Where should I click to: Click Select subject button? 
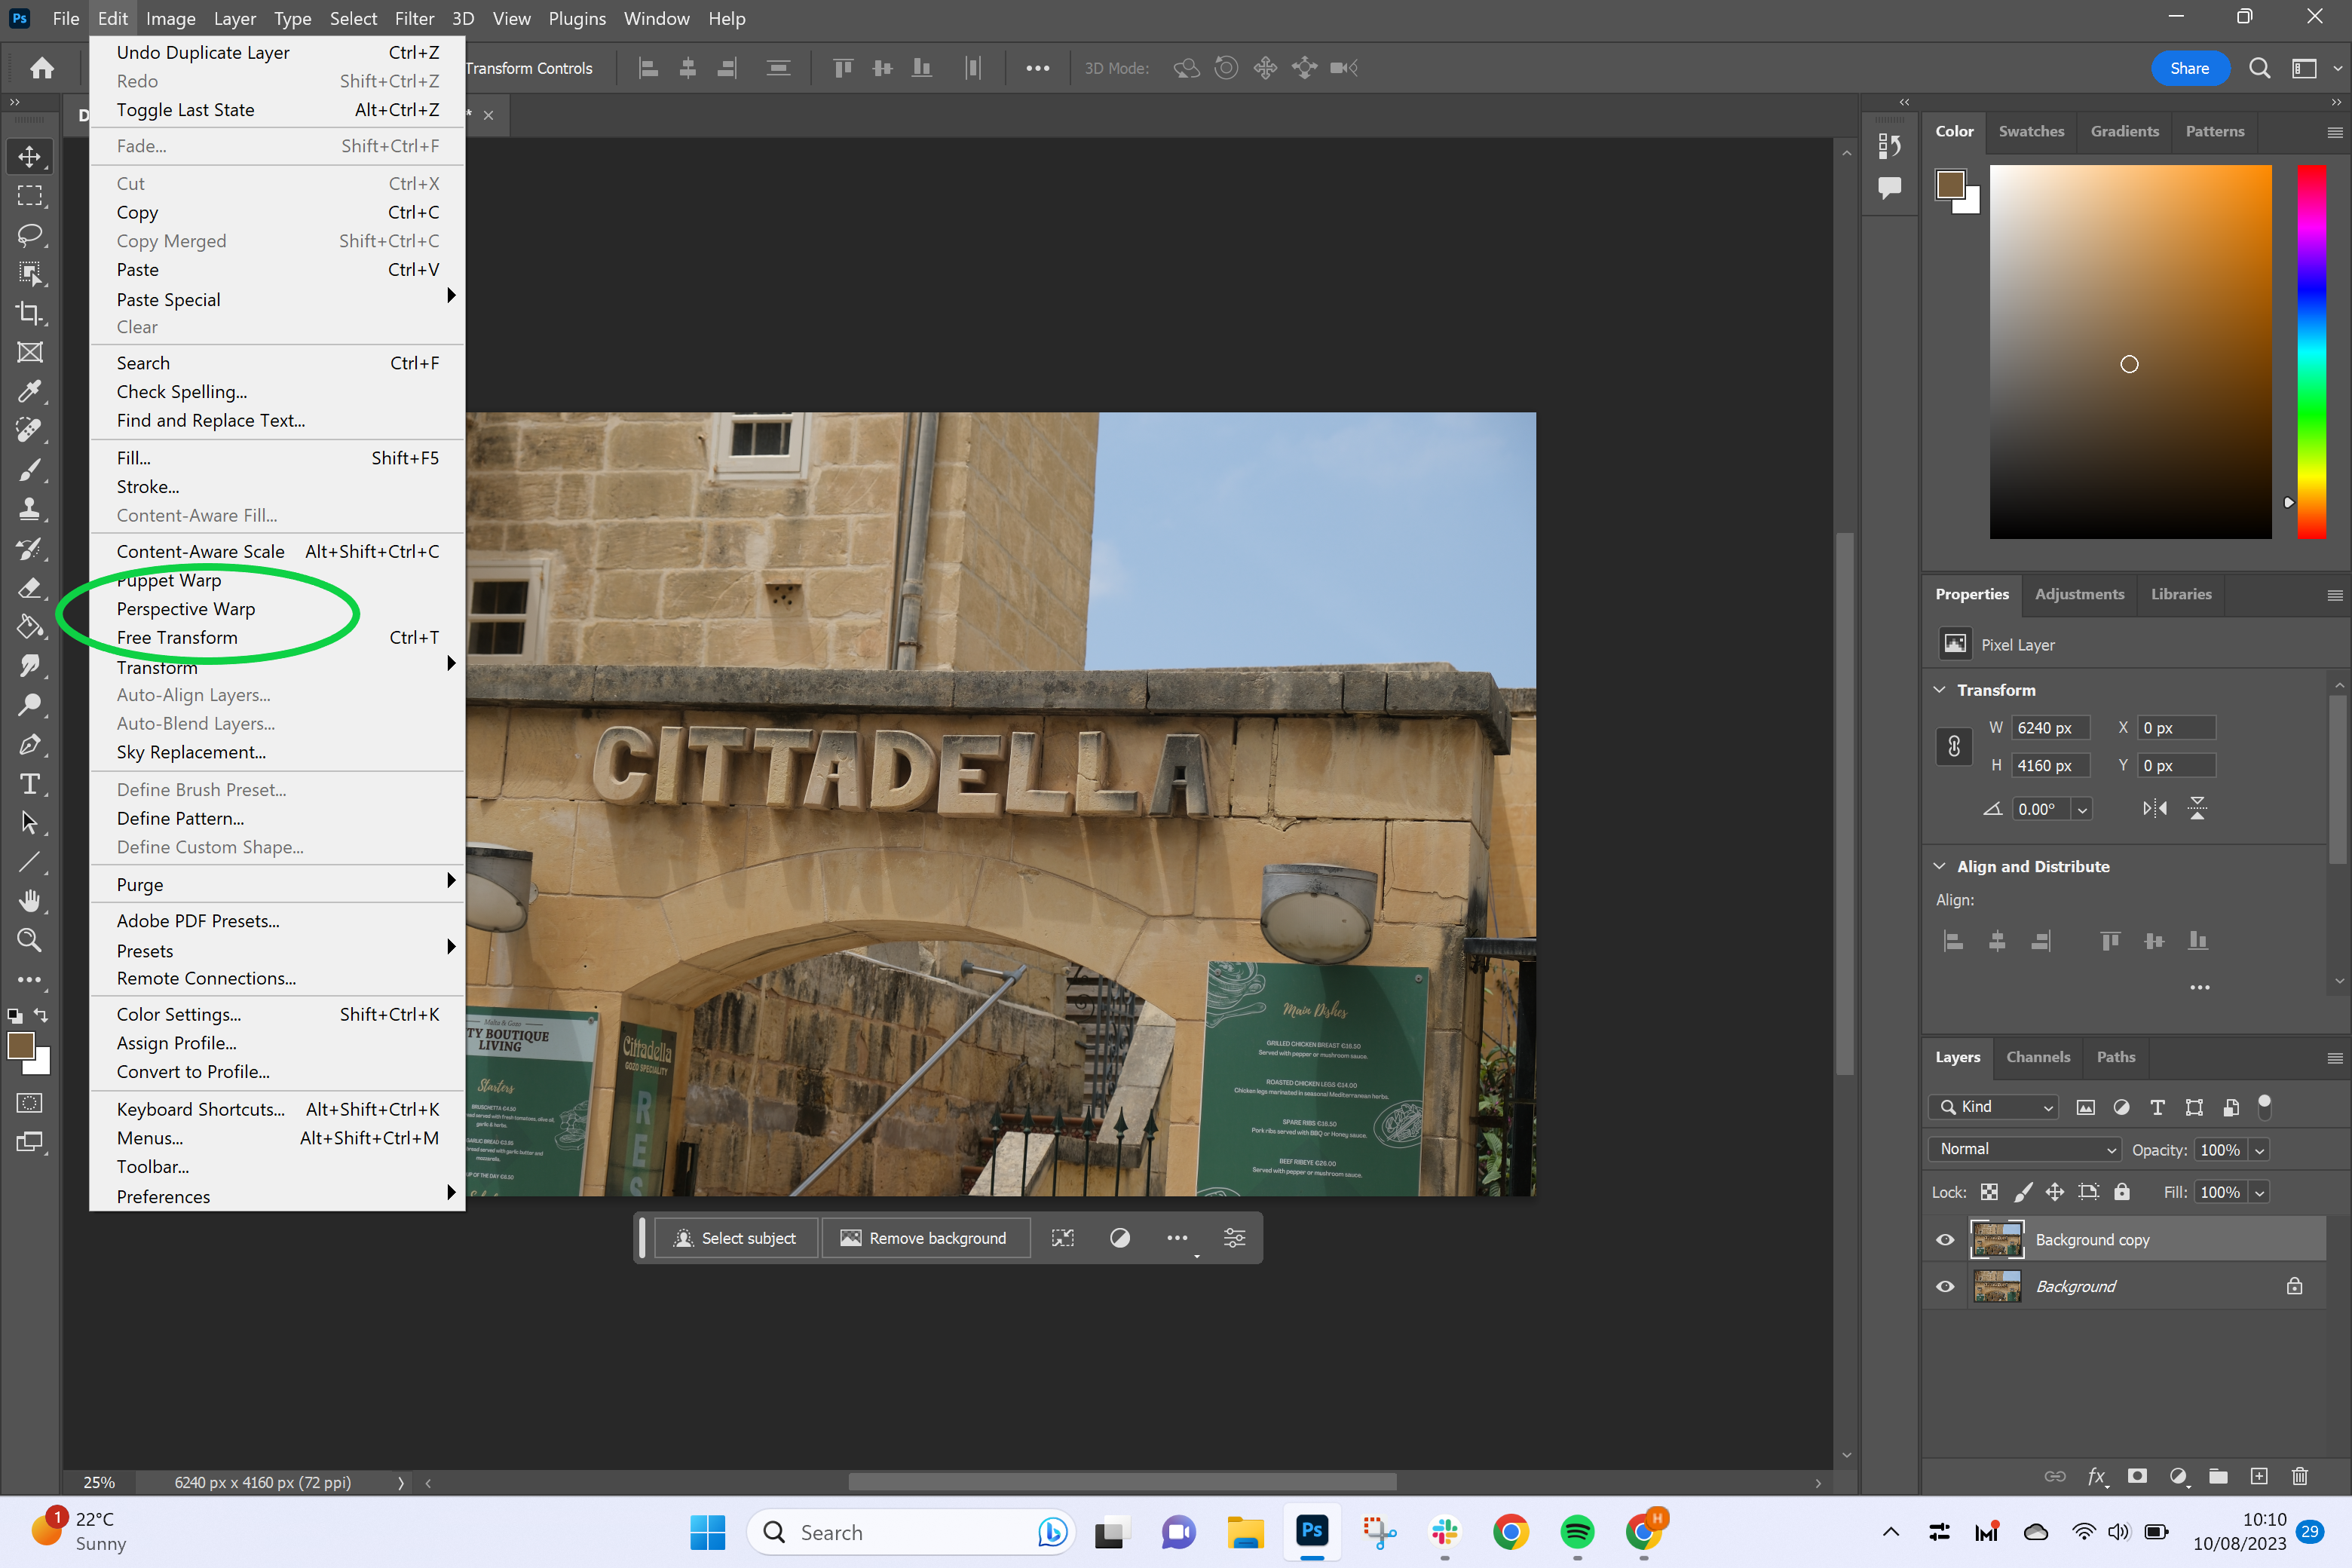tap(736, 1238)
